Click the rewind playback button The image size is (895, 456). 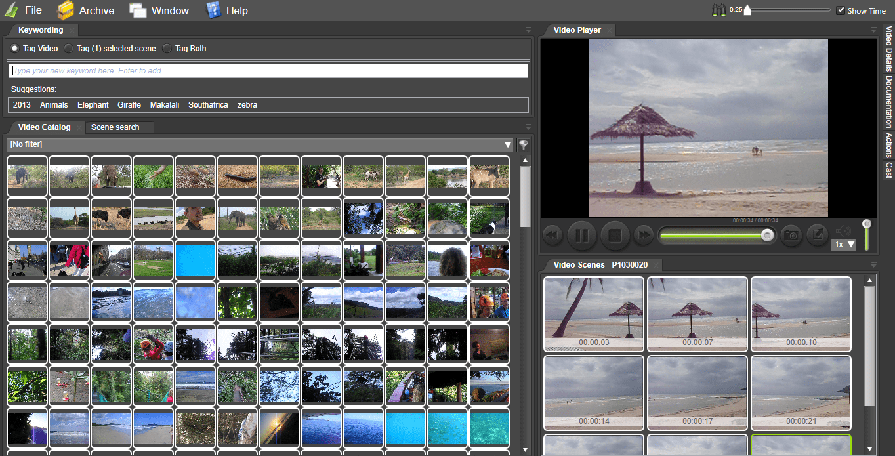(x=552, y=235)
